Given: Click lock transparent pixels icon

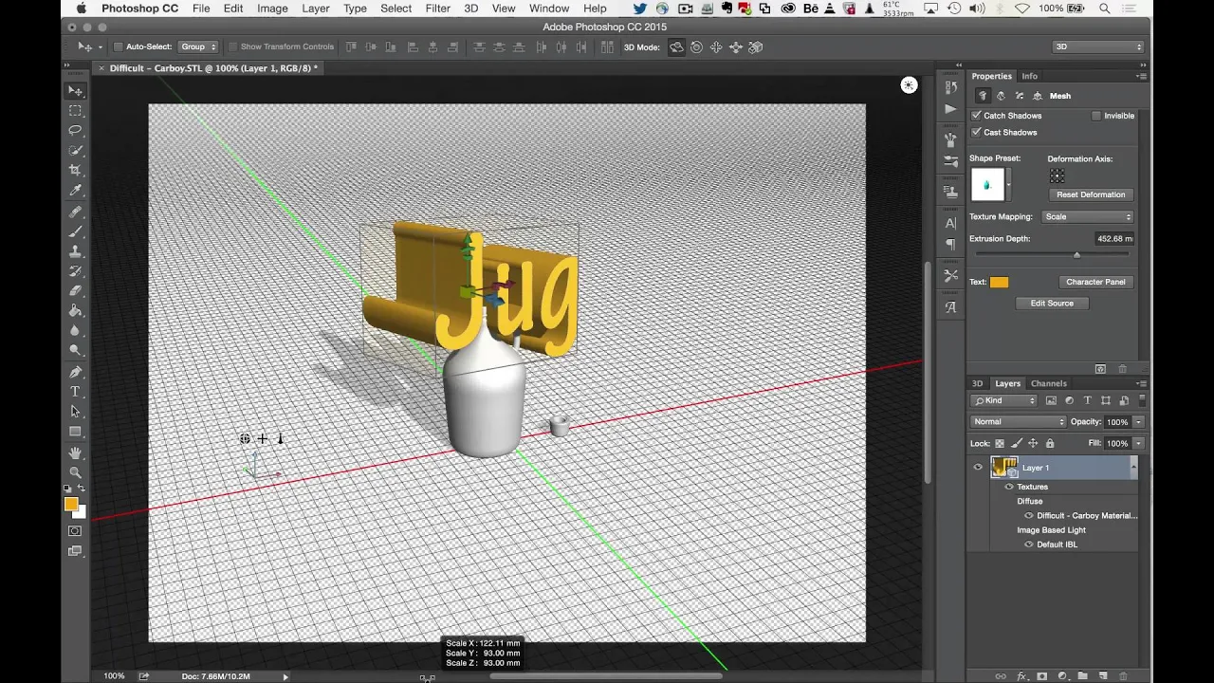Looking at the screenshot, I should pyautogui.click(x=1001, y=443).
